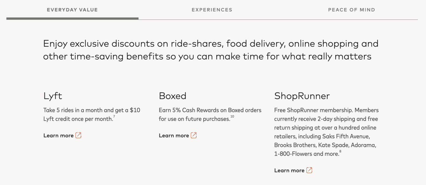Select the EVERYDAY VALUE tab
426x185 pixels.
[x=72, y=10]
